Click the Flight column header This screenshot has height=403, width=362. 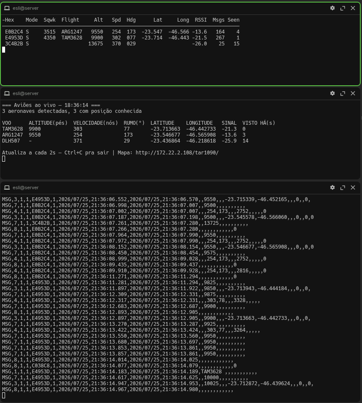(x=70, y=20)
